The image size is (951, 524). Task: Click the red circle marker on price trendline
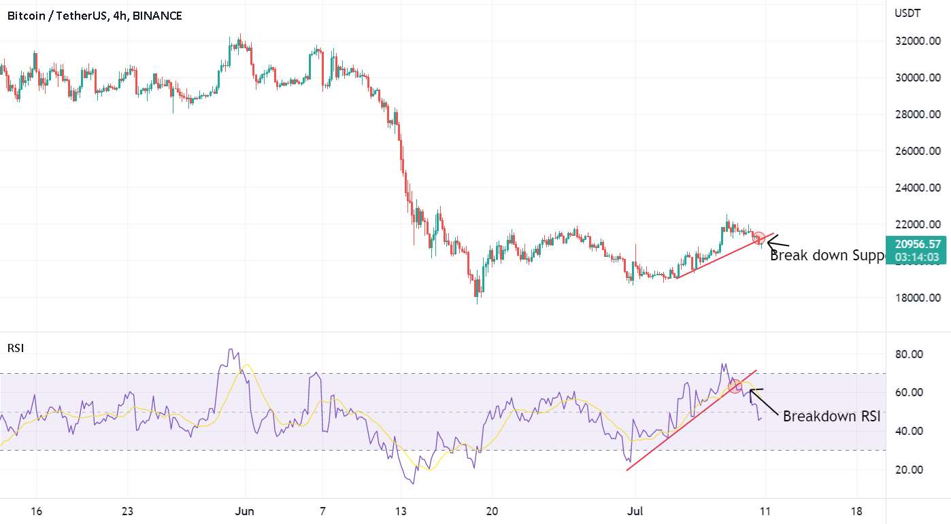[x=760, y=239]
